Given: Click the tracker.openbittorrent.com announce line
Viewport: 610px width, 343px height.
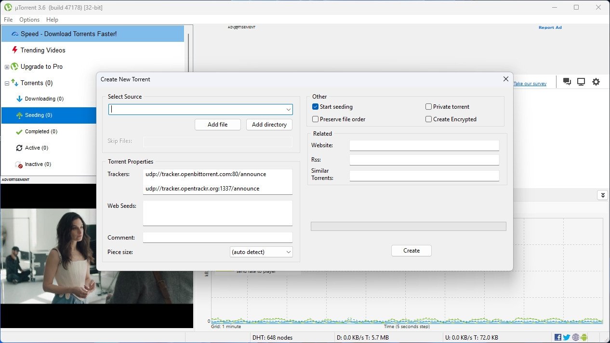Looking at the screenshot, I should [206, 174].
